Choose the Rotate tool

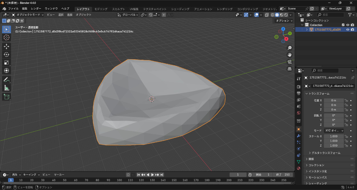[7, 54]
